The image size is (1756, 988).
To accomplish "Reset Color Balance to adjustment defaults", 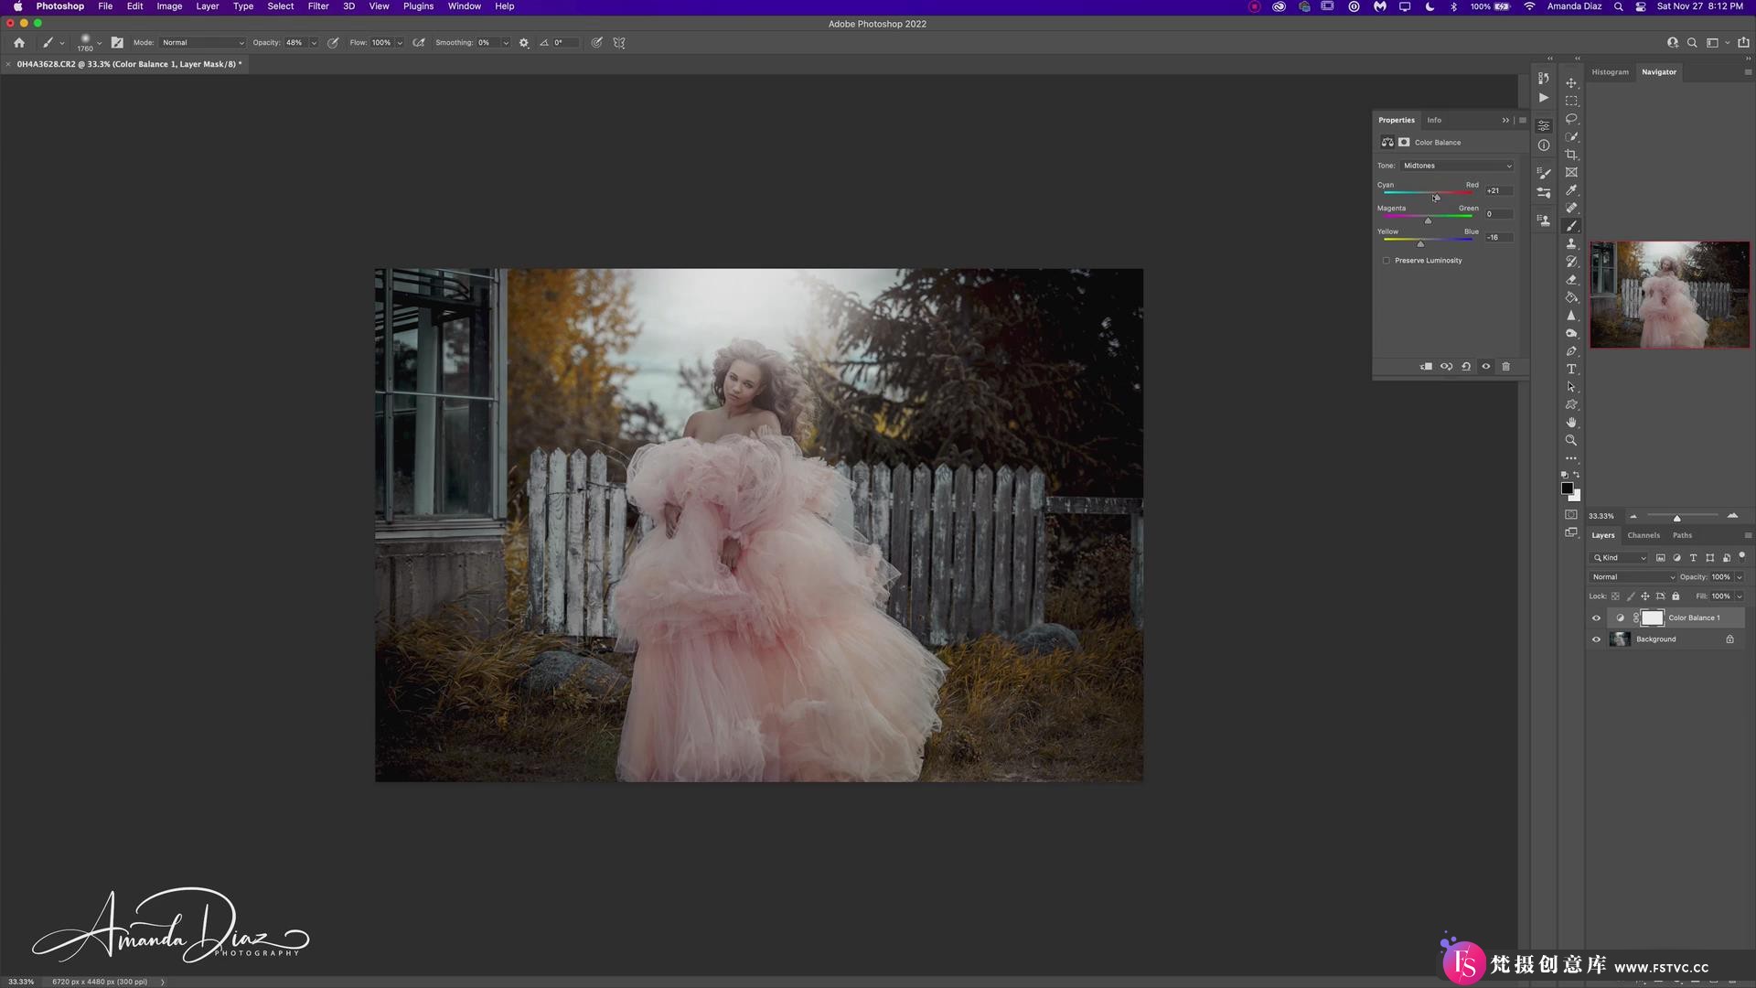I will point(1466,366).
